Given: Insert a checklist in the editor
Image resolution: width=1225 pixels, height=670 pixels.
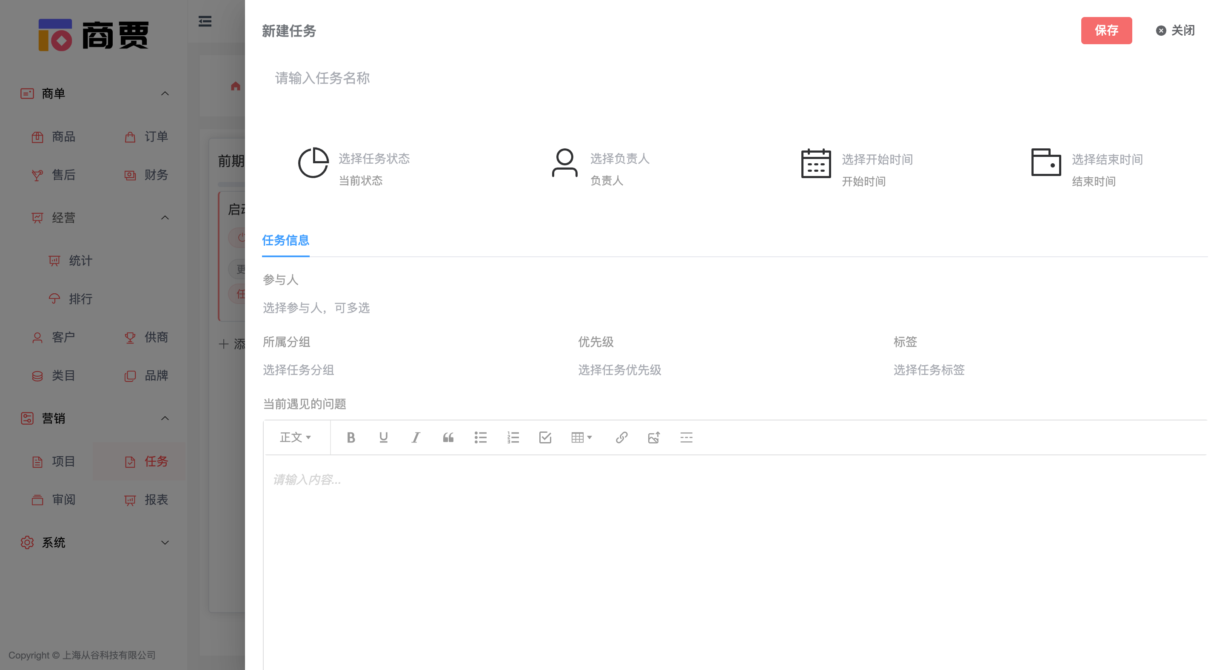Looking at the screenshot, I should pyautogui.click(x=545, y=437).
